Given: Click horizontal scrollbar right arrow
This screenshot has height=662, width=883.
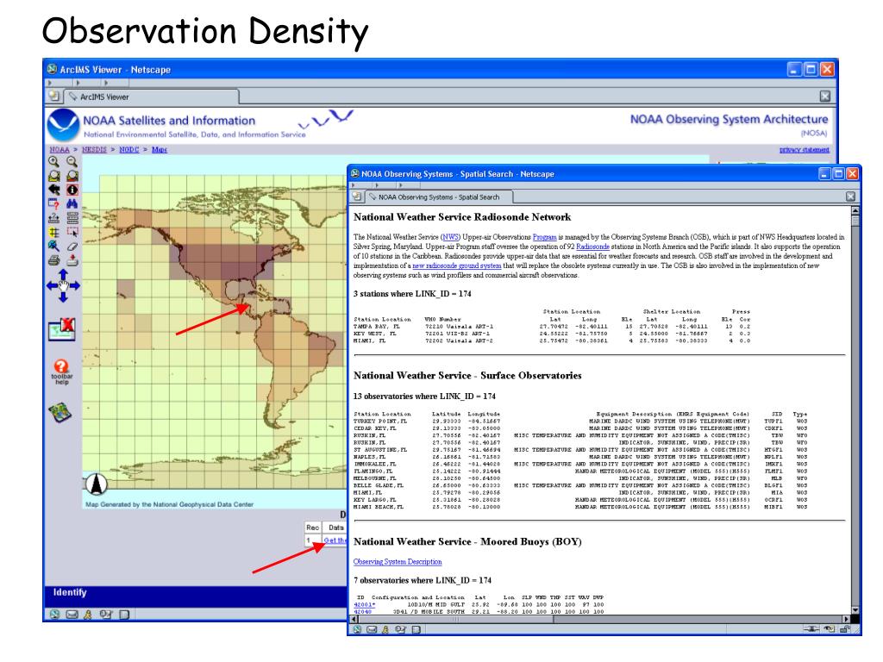Looking at the screenshot, I should 846,619.
